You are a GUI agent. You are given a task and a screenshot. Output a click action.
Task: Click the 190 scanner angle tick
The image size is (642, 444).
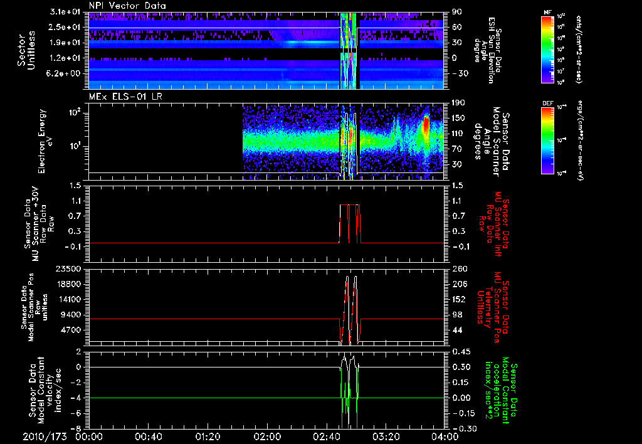[458, 103]
